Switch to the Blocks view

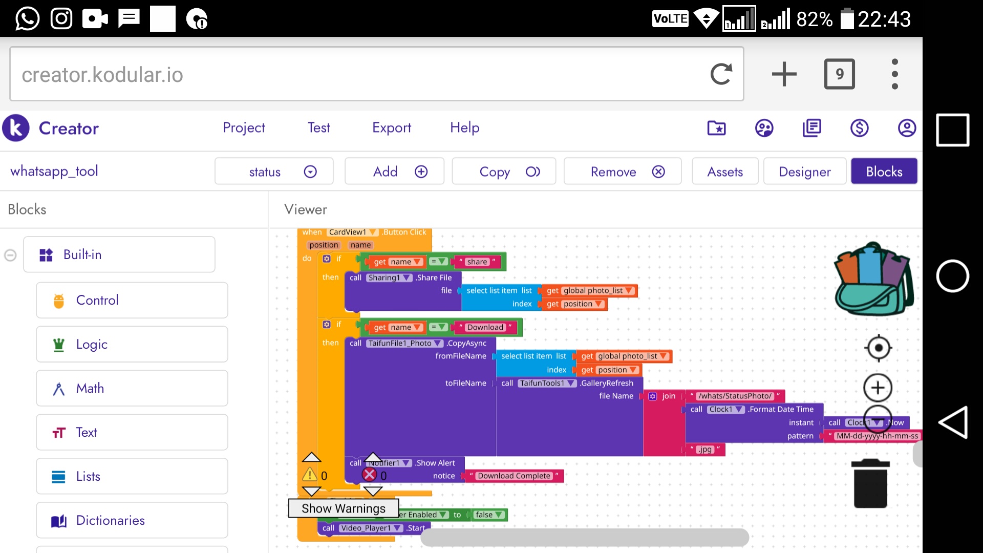coord(884,172)
